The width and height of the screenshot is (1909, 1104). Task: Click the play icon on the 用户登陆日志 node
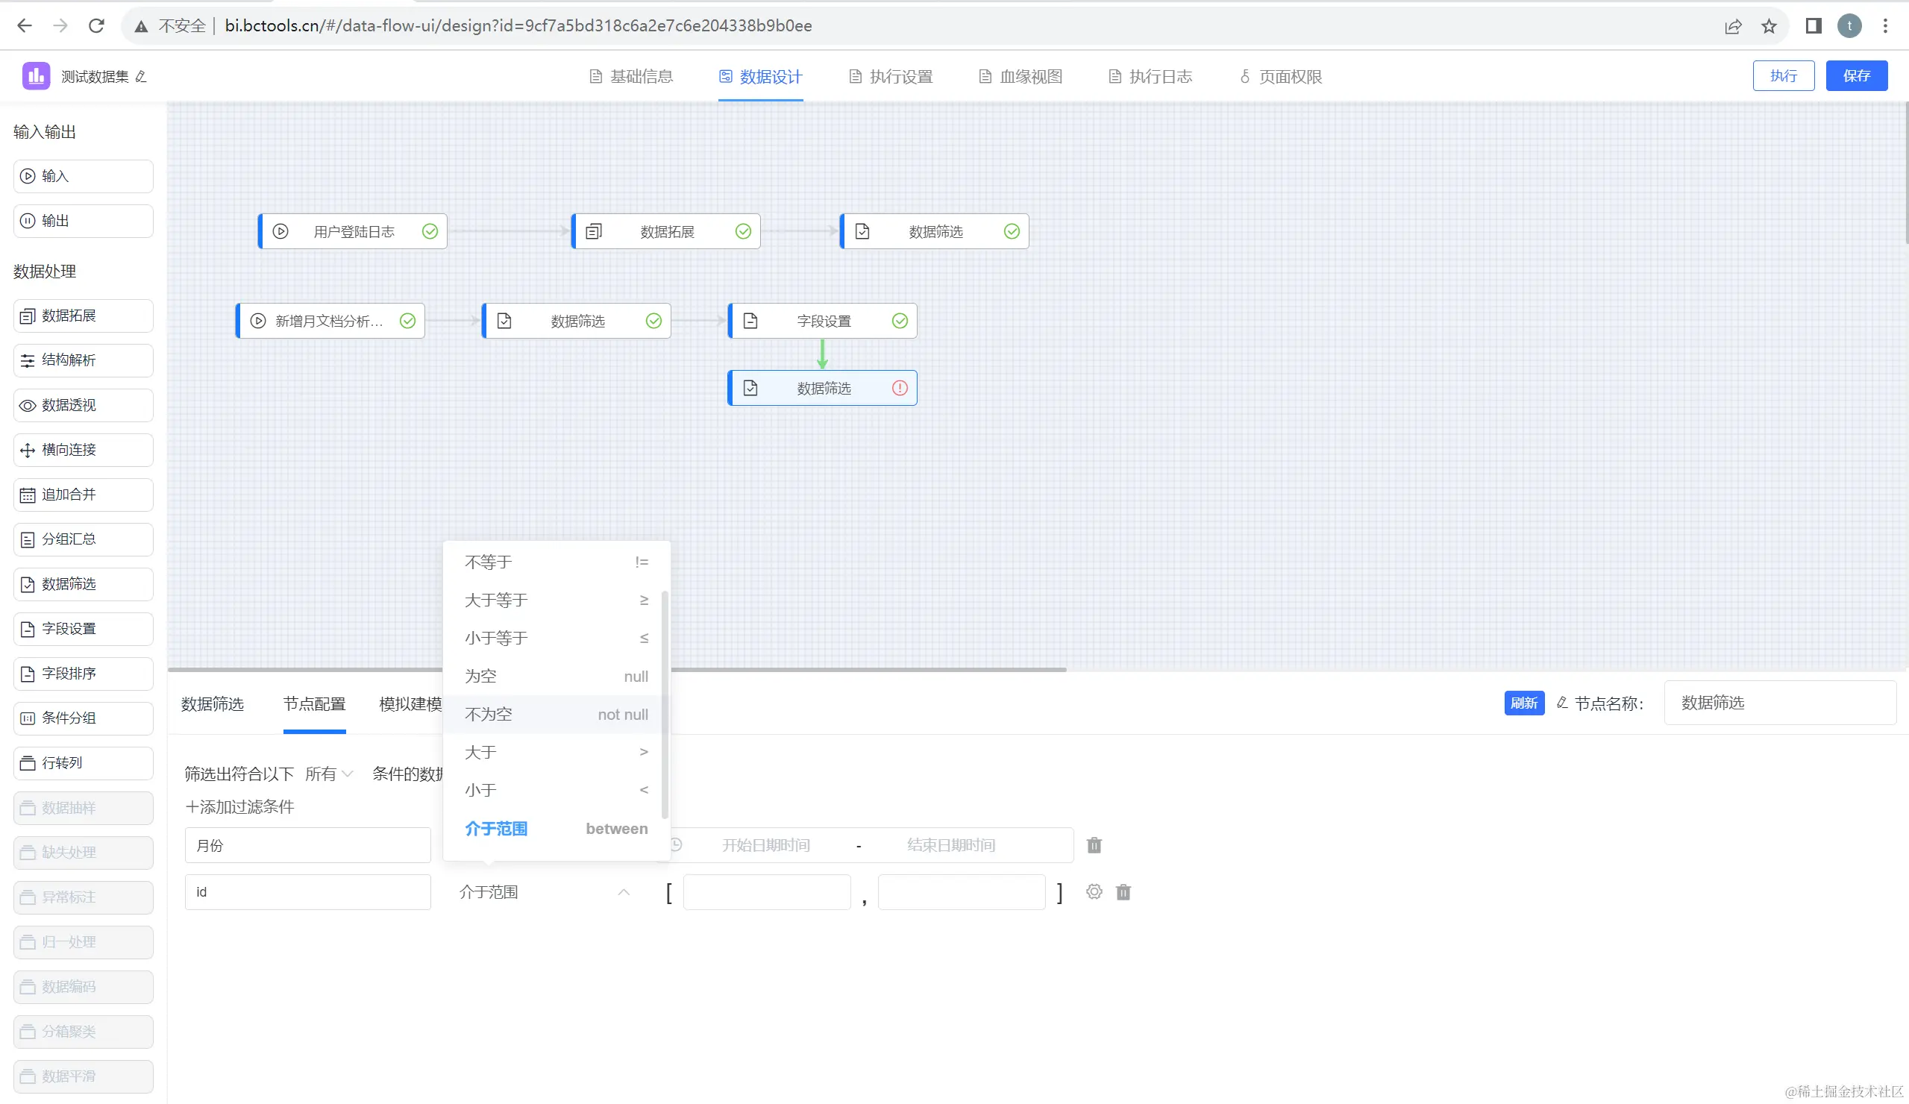(x=280, y=232)
